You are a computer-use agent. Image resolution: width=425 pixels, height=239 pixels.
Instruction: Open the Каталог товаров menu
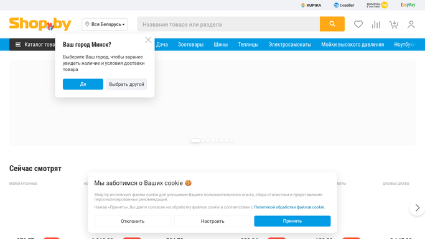[x=32, y=44]
